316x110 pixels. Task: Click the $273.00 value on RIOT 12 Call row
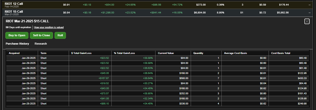[201, 5]
